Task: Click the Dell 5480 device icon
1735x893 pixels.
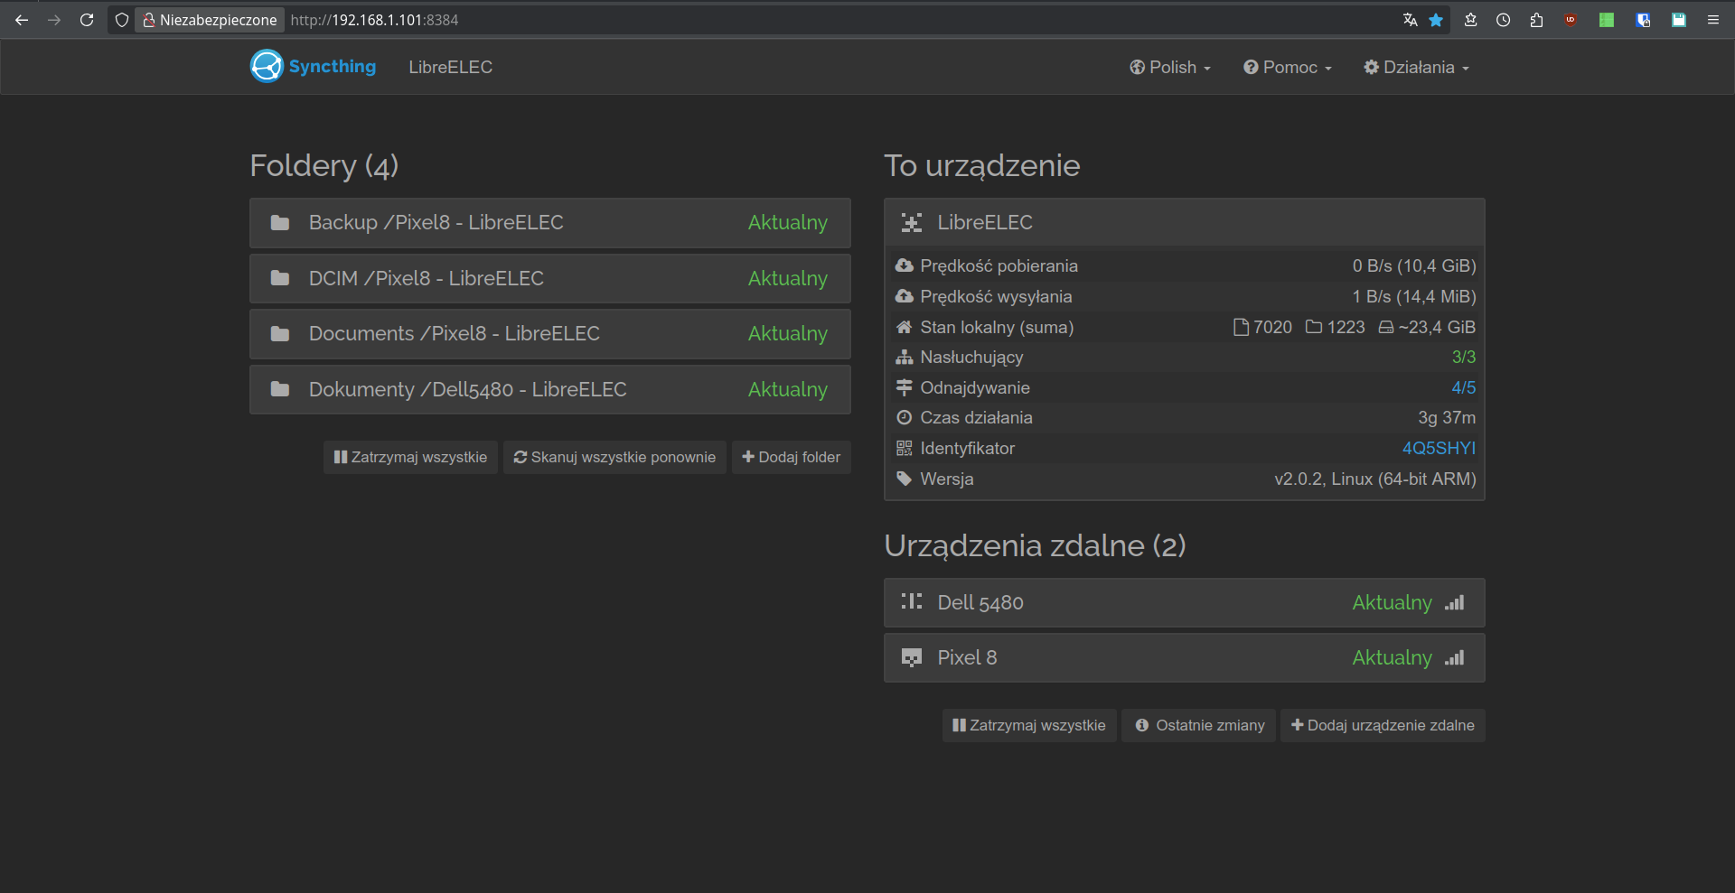Action: pyautogui.click(x=911, y=602)
